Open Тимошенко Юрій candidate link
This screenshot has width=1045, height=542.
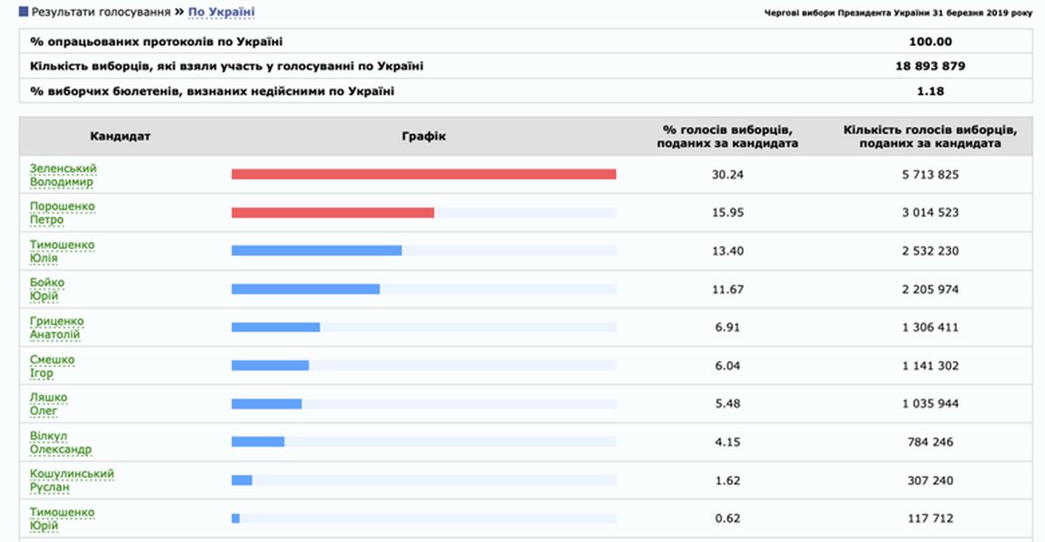[x=62, y=519]
